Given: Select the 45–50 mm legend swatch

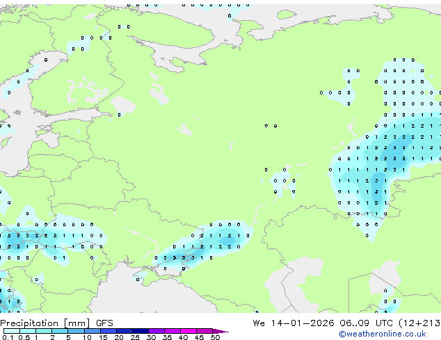Looking at the screenshot, I should click(x=205, y=331).
